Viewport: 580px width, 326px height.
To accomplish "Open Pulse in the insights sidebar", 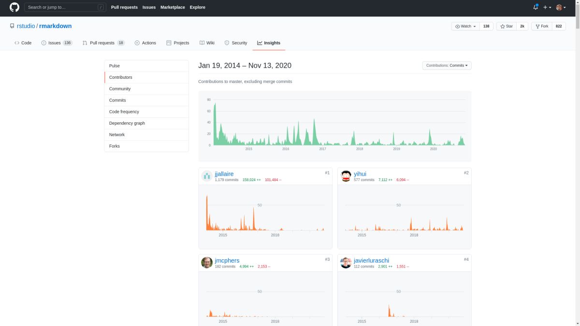I will pos(146,66).
